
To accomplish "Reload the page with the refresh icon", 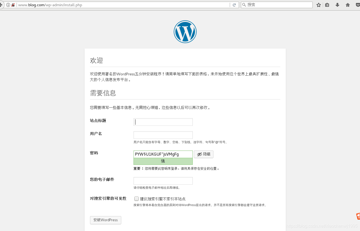I will coord(234,5).
